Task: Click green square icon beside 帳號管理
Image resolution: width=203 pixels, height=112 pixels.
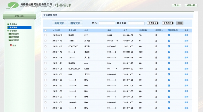Action: coord(10,37)
